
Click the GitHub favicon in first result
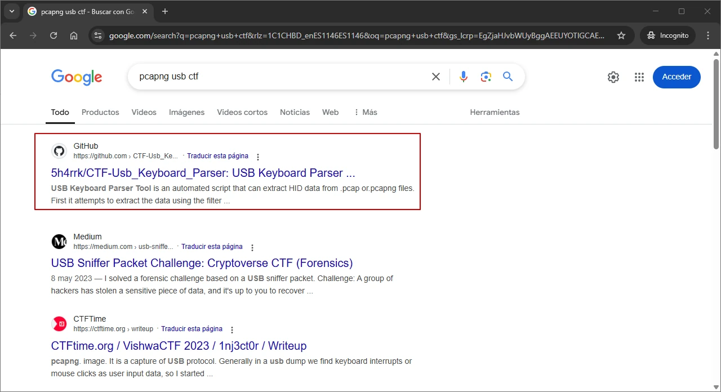click(x=59, y=151)
